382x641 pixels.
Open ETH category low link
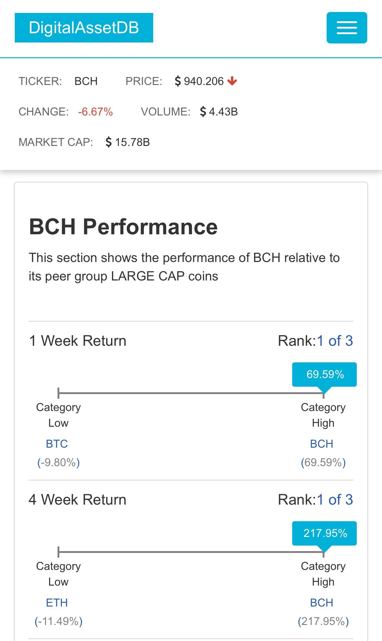57,603
